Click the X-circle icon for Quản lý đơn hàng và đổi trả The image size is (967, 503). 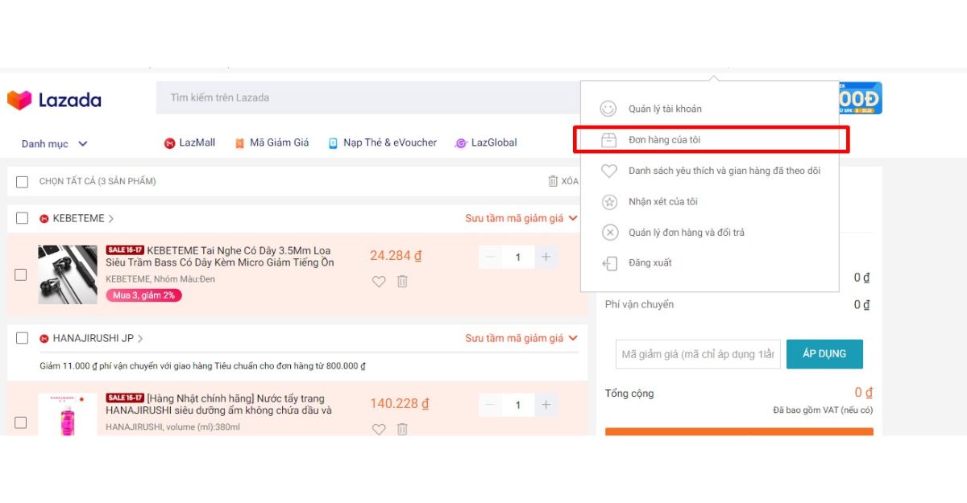pyautogui.click(x=609, y=233)
